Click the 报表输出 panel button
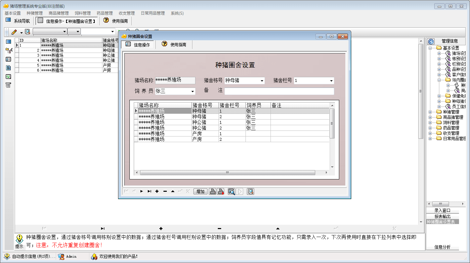The width and height of the screenshot is (470, 263). point(442,216)
